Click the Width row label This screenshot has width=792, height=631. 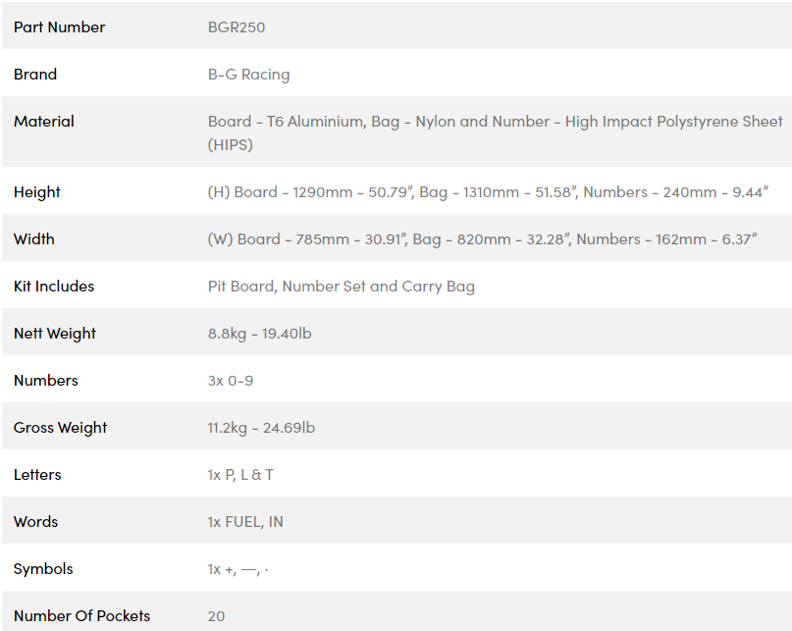(33, 239)
